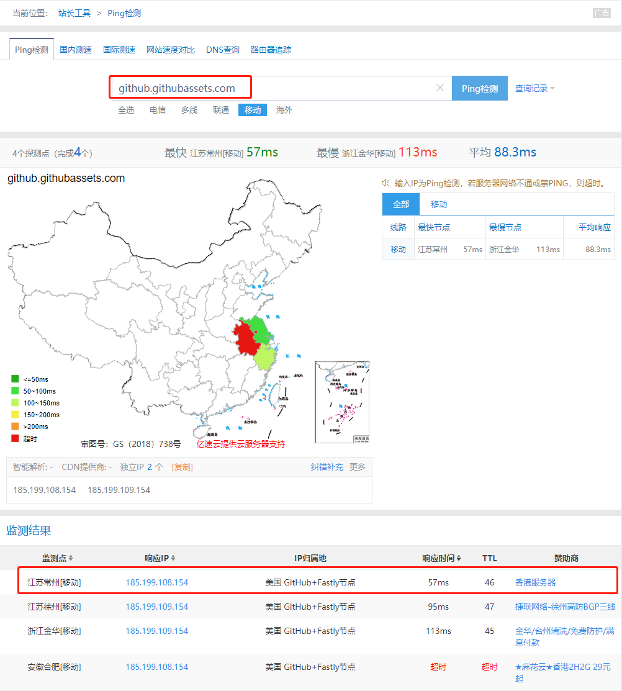Sort results by 响应时间 column arrows
The image size is (622, 691).
coord(458,558)
